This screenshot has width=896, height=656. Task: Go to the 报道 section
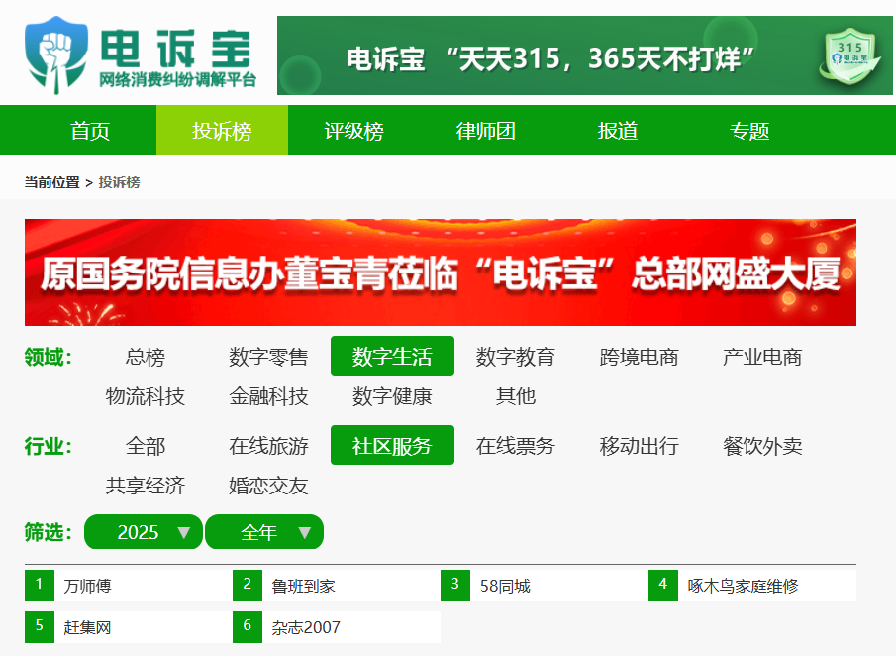pyautogui.click(x=618, y=131)
